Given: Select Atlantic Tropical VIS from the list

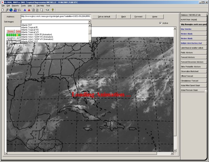Looking at the screenshot, I should (x=55, y=30).
